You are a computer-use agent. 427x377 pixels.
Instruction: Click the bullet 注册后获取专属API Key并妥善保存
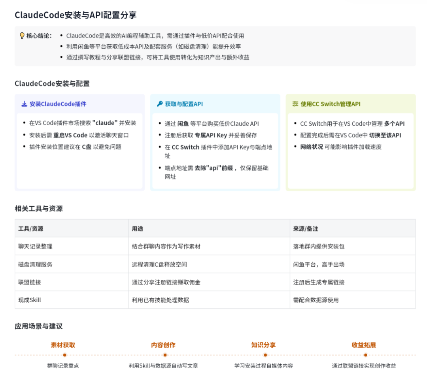pos(210,135)
